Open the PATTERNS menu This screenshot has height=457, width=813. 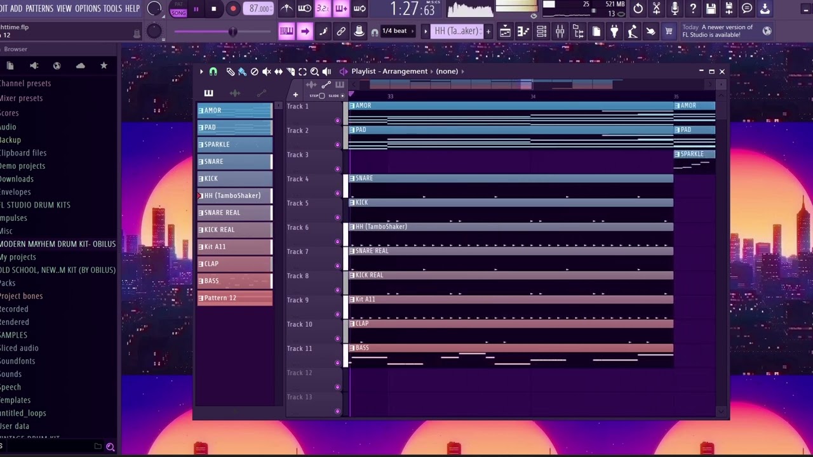coord(39,8)
